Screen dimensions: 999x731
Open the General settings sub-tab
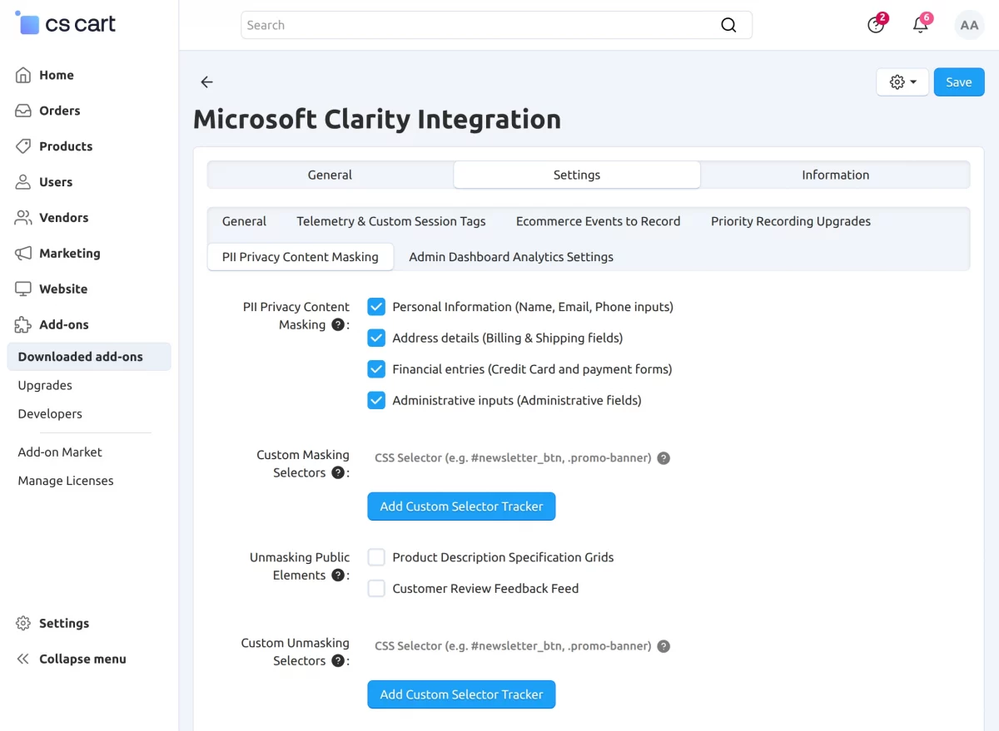[244, 221]
